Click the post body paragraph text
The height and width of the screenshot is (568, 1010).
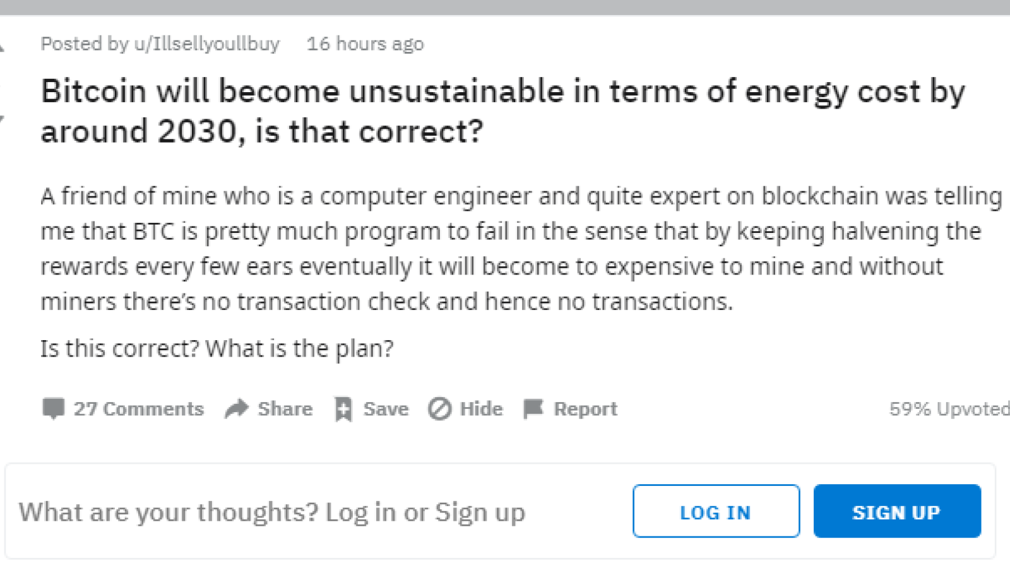pos(521,249)
